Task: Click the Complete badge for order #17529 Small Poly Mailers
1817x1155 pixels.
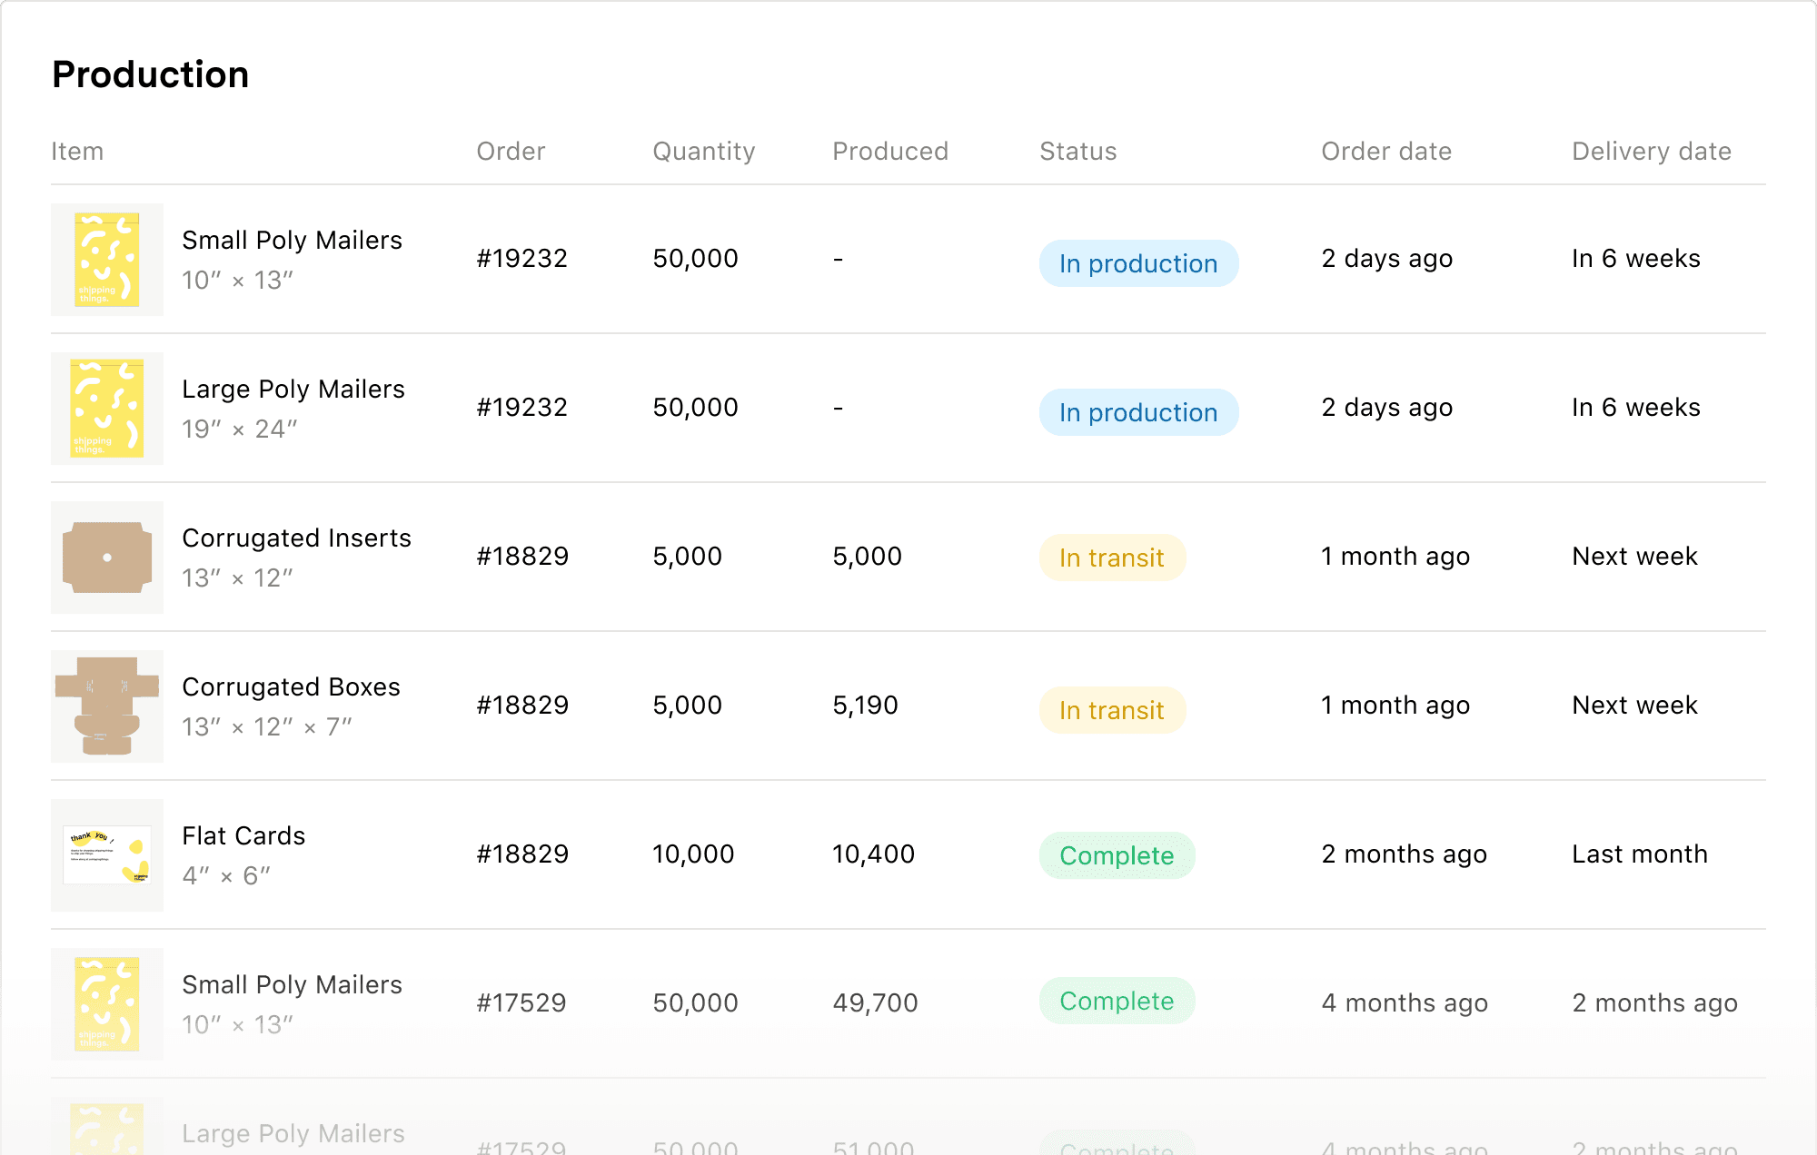Action: pyautogui.click(x=1117, y=1001)
